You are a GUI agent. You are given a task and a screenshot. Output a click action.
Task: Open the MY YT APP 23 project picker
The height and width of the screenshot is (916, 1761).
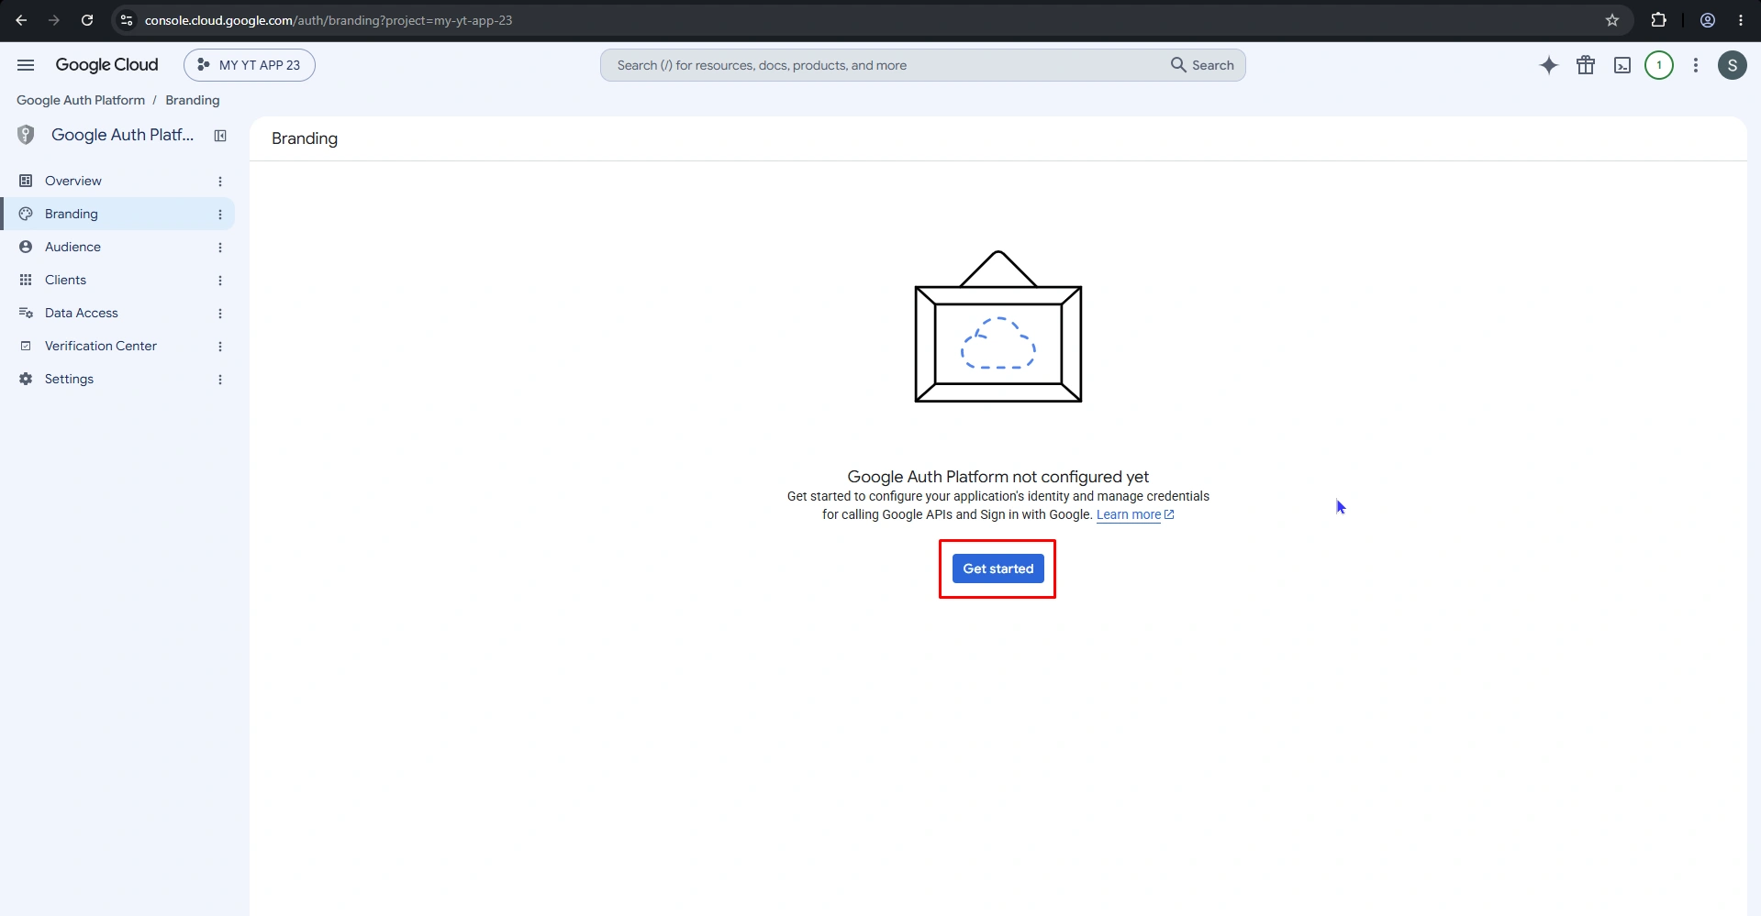[250, 65]
